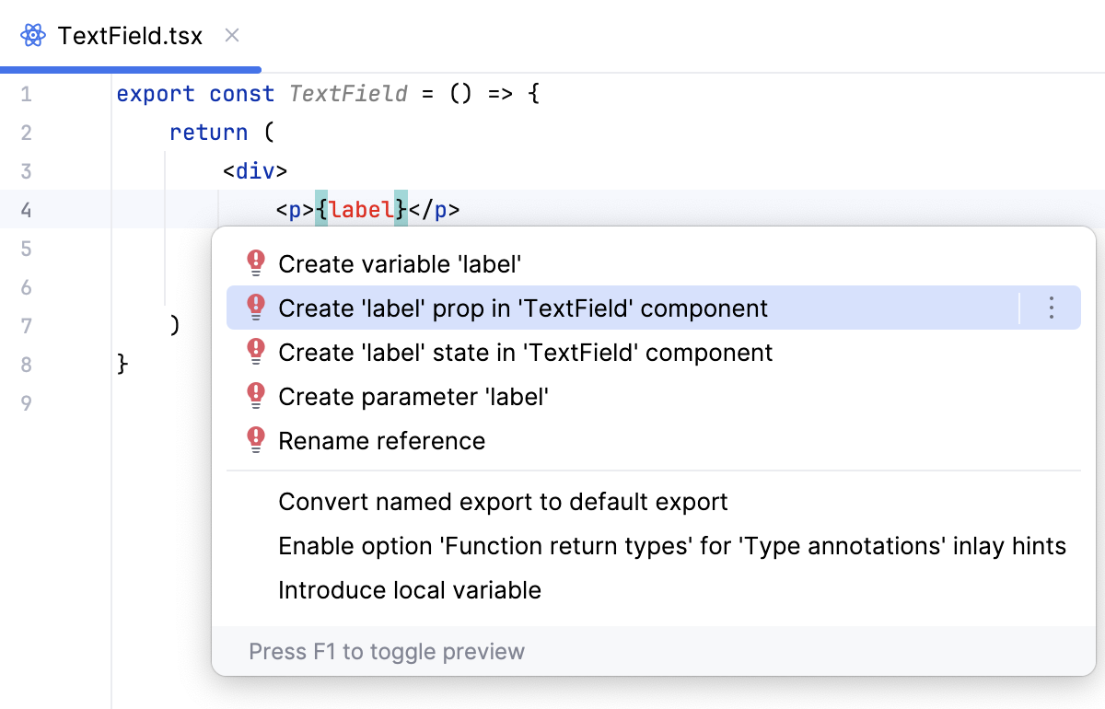Viewport: 1105px width, 709px height.
Task: Choose Introduce local variable
Action: (x=410, y=590)
